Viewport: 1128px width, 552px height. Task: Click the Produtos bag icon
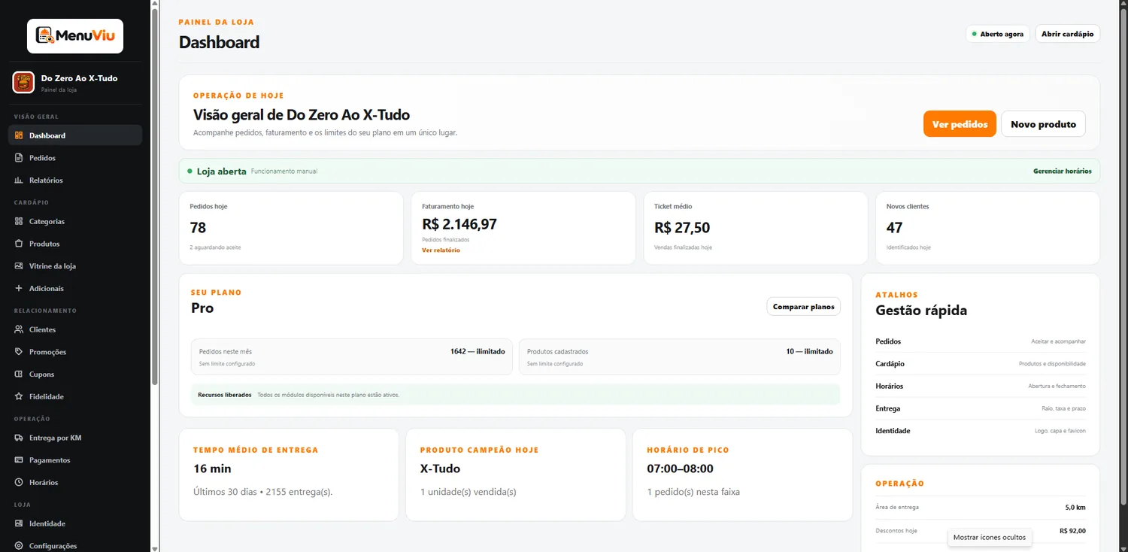19,244
